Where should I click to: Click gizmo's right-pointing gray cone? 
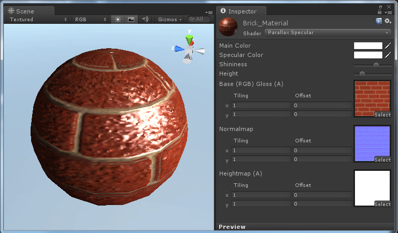(200, 51)
